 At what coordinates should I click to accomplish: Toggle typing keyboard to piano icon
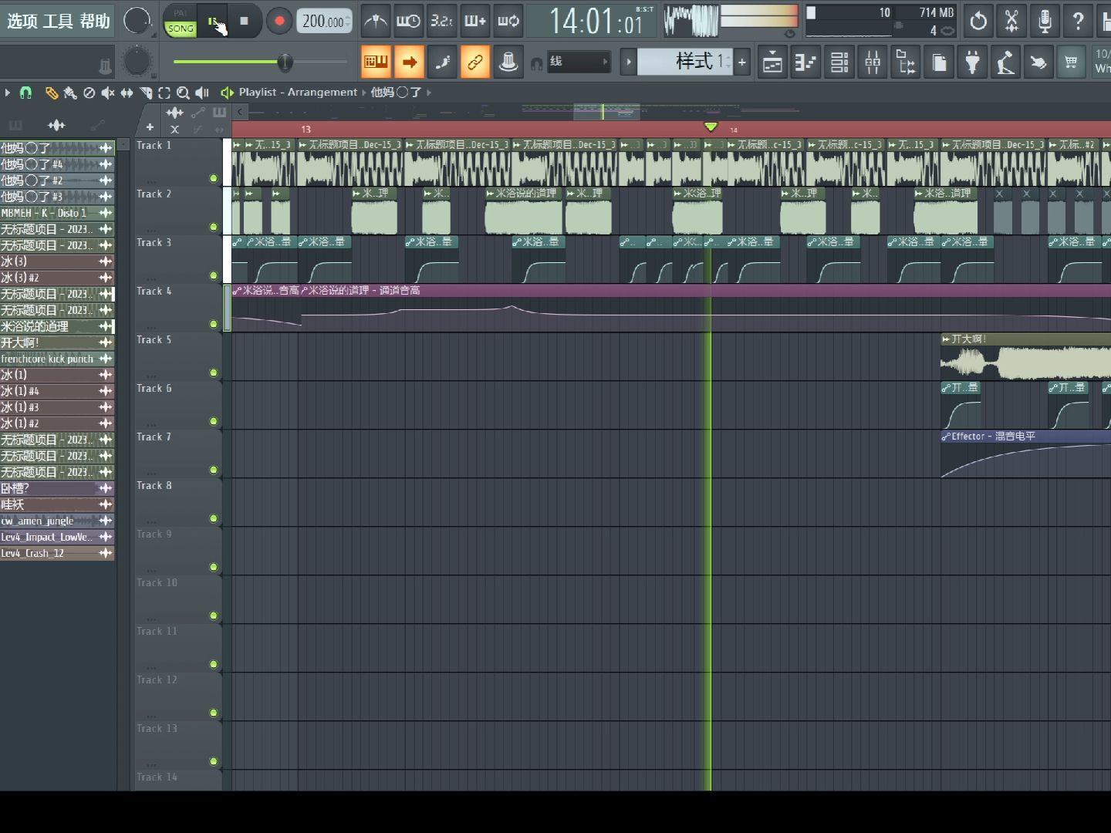pos(377,62)
